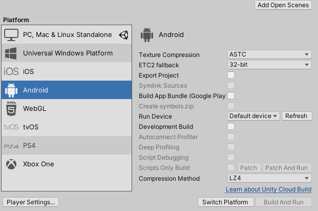Click the Run Device label

[155, 117]
